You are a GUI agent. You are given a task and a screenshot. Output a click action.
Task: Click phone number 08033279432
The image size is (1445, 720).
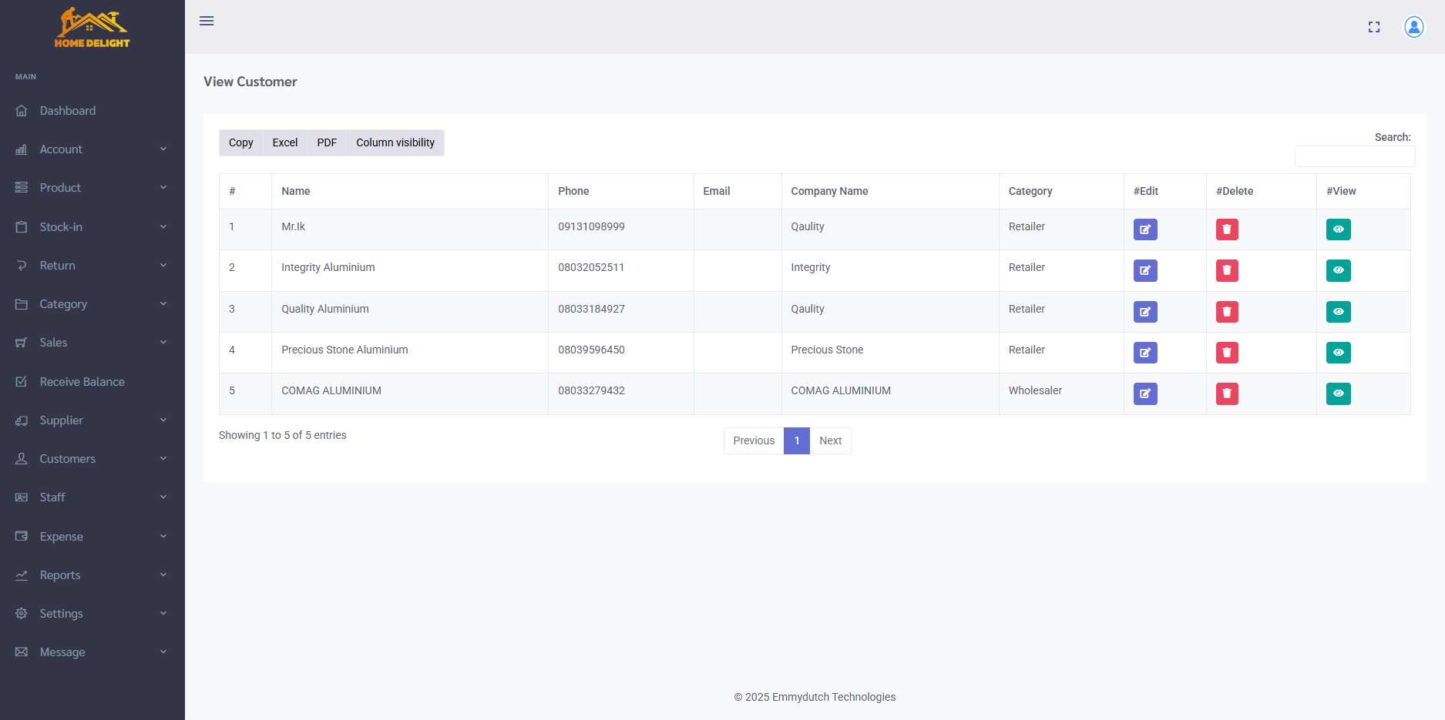(591, 390)
